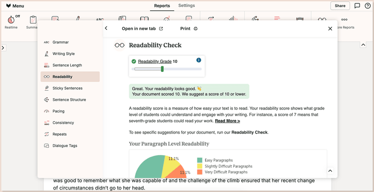Click document text 'of circumstances didn't go to her head.'
This screenshot has height=192, width=374.
(99, 188)
